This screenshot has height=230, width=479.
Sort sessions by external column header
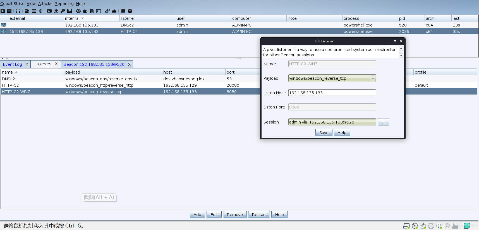point(36,18)
